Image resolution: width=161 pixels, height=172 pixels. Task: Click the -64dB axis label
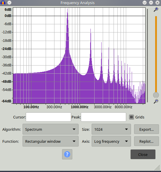click(x=6, y=101)
